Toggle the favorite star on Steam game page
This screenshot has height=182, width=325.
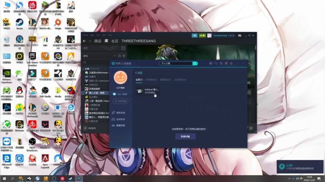(249, 92)
